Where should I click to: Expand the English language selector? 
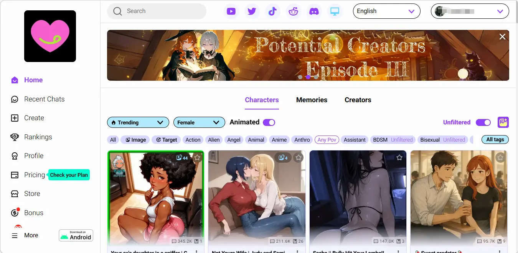point(386,11)
